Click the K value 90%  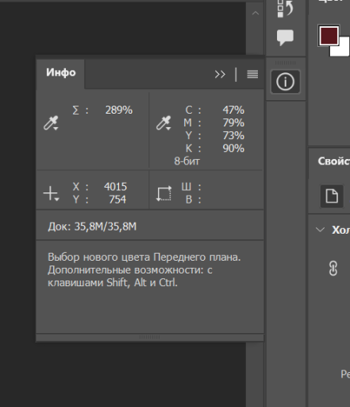click(233, 148)
